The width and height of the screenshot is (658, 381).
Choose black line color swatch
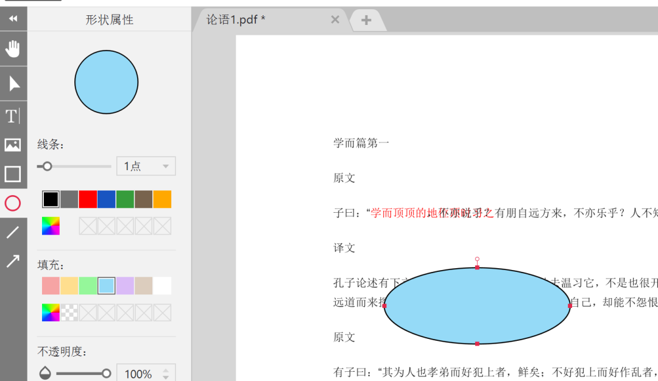(51, 199)
